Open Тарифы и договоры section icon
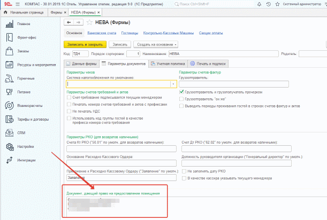 click(x=10, y=119)
